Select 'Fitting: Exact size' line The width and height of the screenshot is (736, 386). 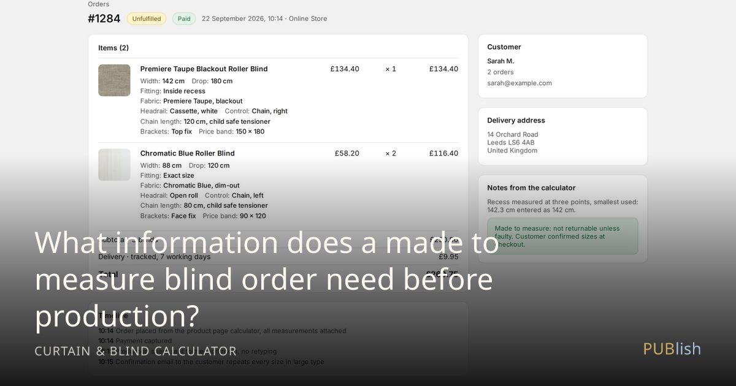[x=167, y=175]
